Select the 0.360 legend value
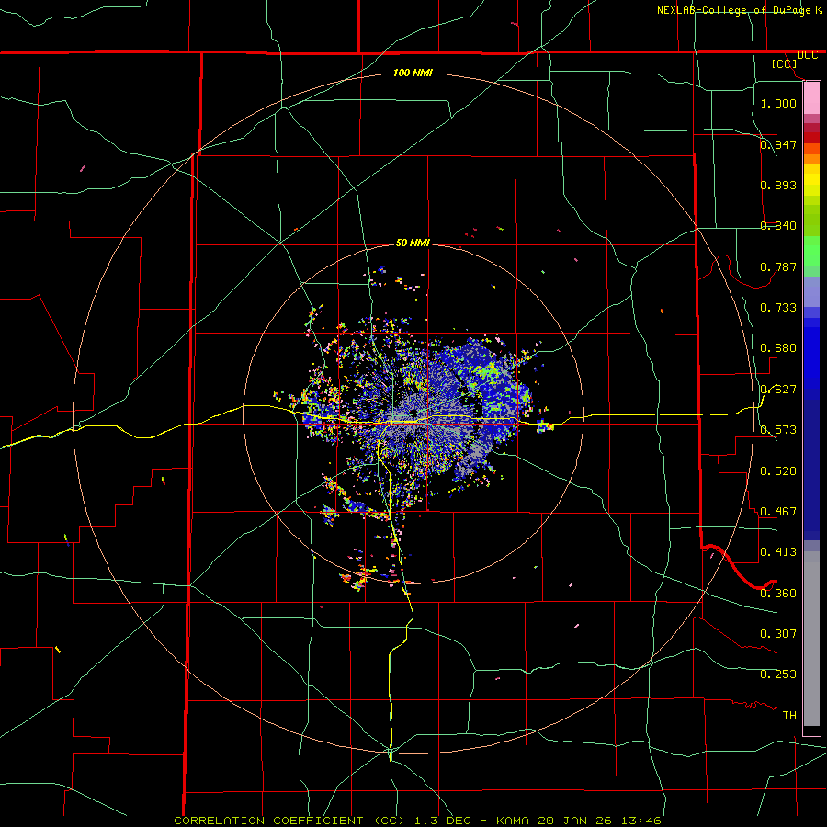 [x=778, y=594]
